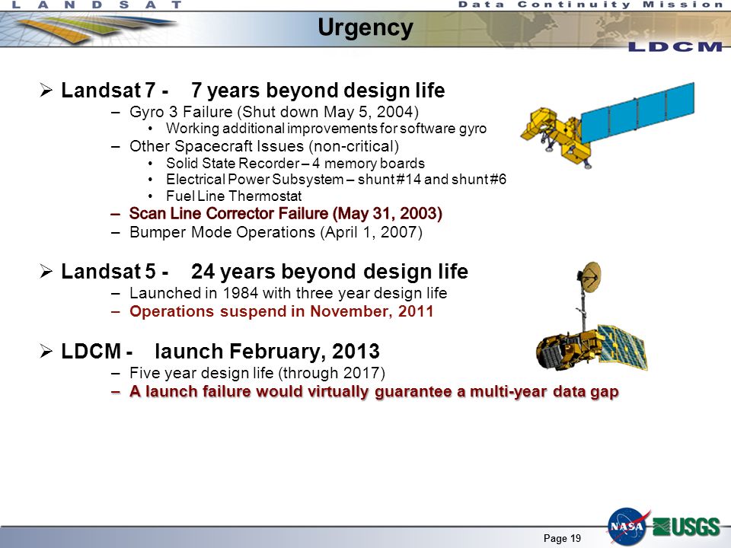Screen dimensions: 731x548
Task: Click the NASA logo
Action: coord(629,526)
